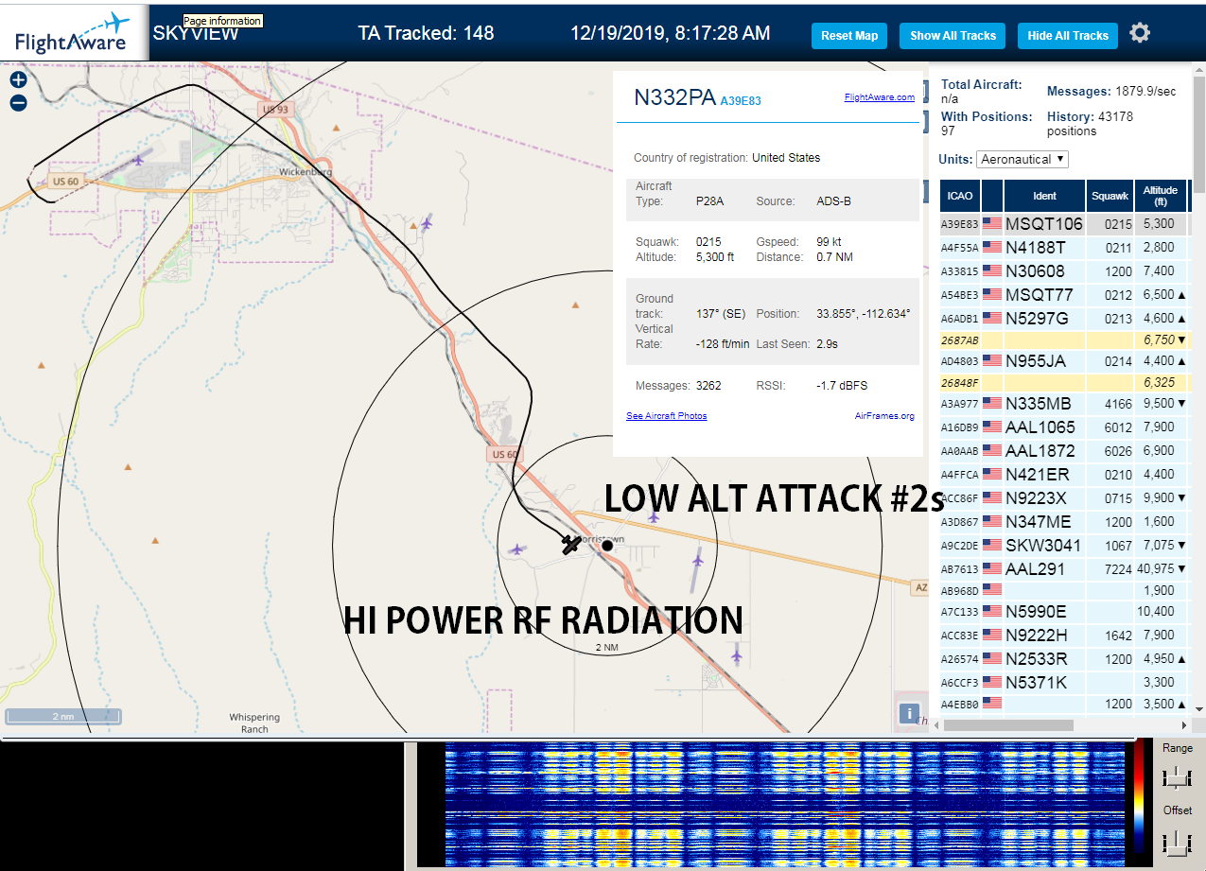Click the SKYVIEW title text

tap(196, 32)
